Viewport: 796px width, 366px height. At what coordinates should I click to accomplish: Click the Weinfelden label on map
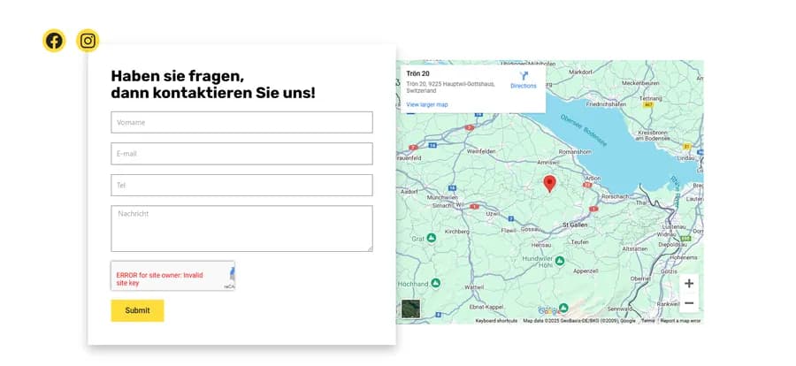[481, 151]
